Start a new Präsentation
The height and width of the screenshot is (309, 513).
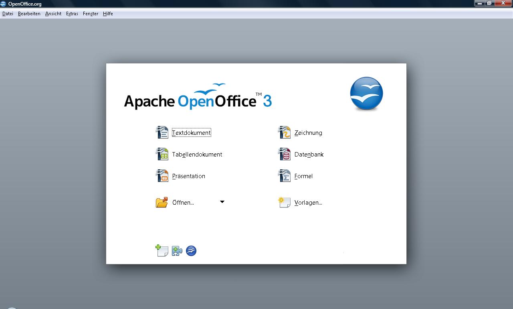pos(189,176)
